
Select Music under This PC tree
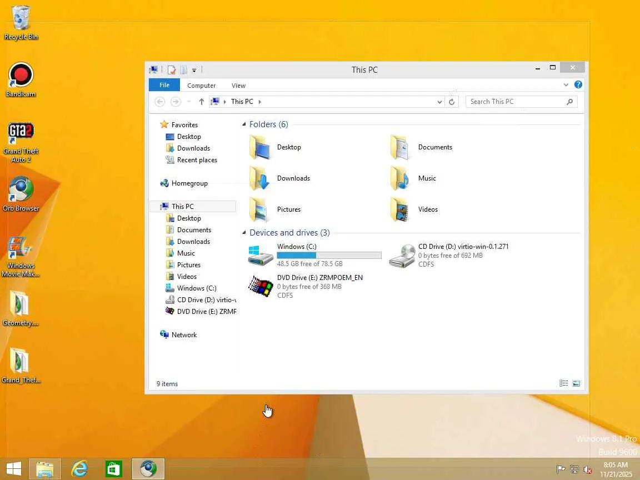[x=181, y=253]
